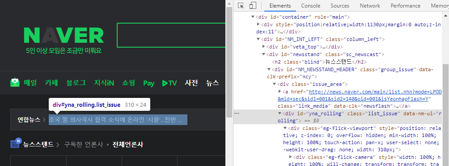Select the 구독한 언론사 tab

(x=83, y=145)
